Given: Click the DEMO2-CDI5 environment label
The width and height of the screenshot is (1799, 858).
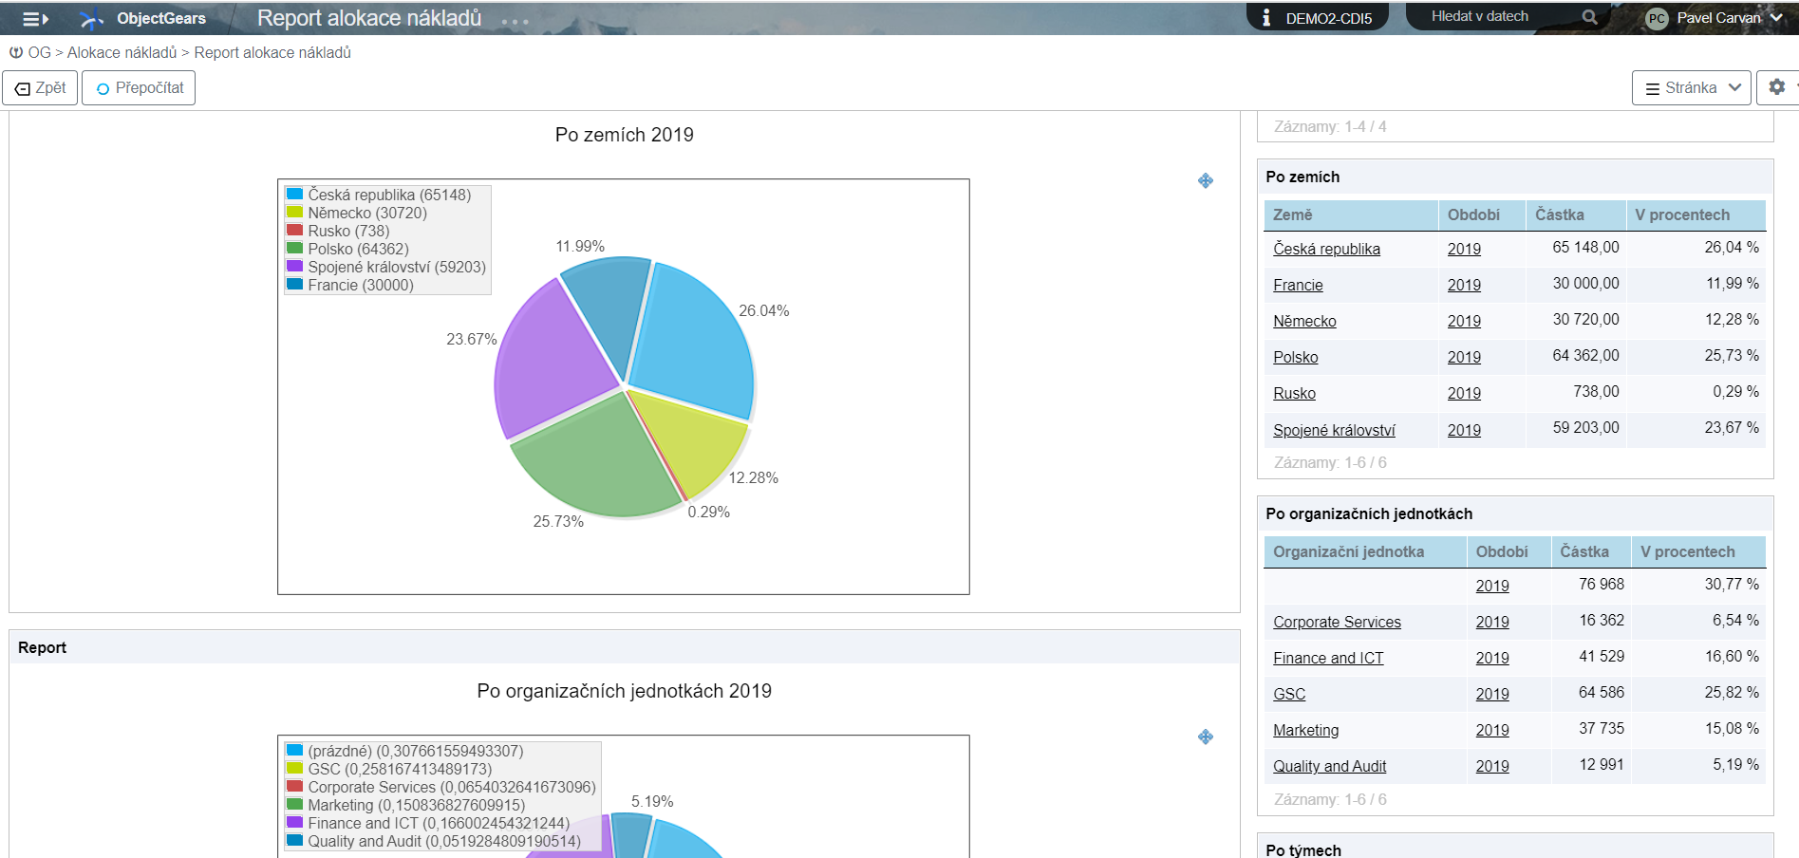Looking at the screenshot, I should (1328, 18).
